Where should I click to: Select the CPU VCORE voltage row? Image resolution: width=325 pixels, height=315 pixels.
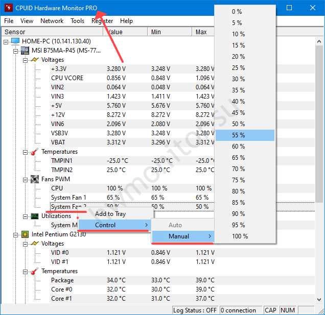click(132, 78)
